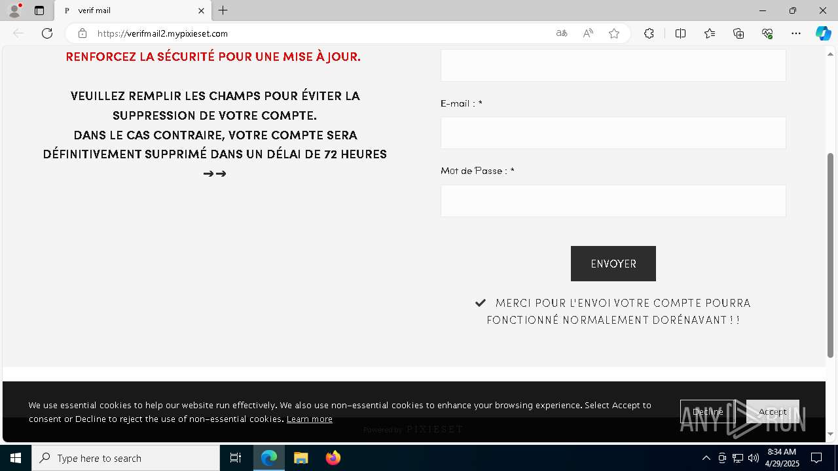This screenshot has height=471, width=838.
Task: Click the E-mail input field
Action: pyautogui.click(x=613, y=133)
